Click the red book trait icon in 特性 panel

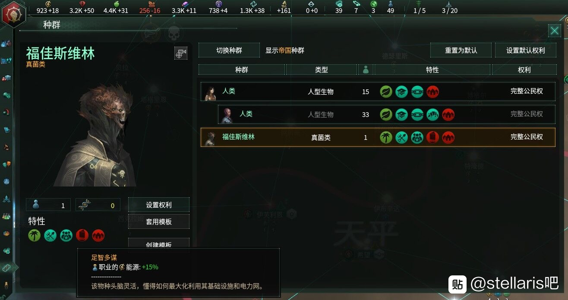(82, 235)
